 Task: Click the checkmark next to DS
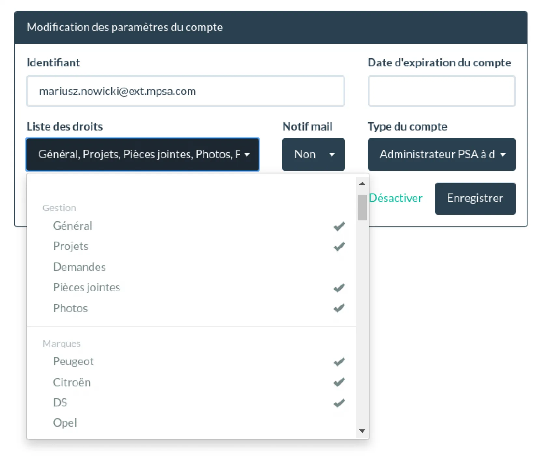click(339, 403)
